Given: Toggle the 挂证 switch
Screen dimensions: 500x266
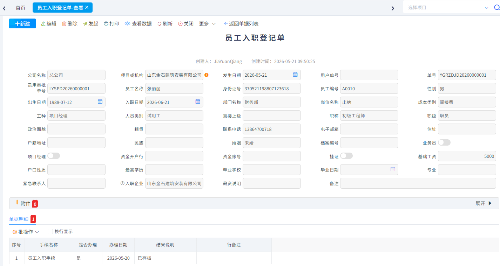Looking at the screenshot, I should (346, 156).
